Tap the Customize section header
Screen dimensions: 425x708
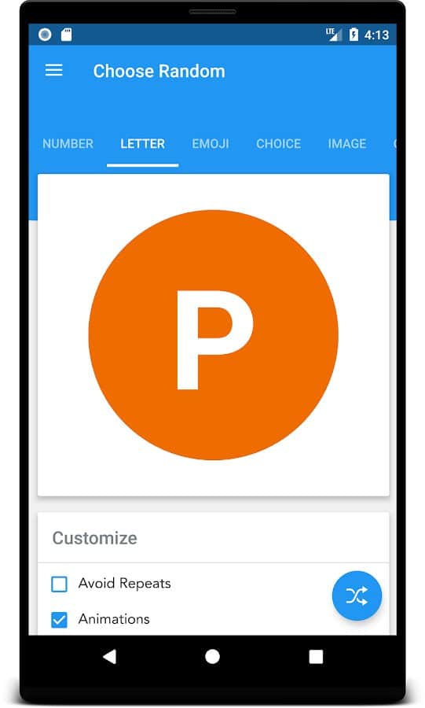click(x=94, y=538)
